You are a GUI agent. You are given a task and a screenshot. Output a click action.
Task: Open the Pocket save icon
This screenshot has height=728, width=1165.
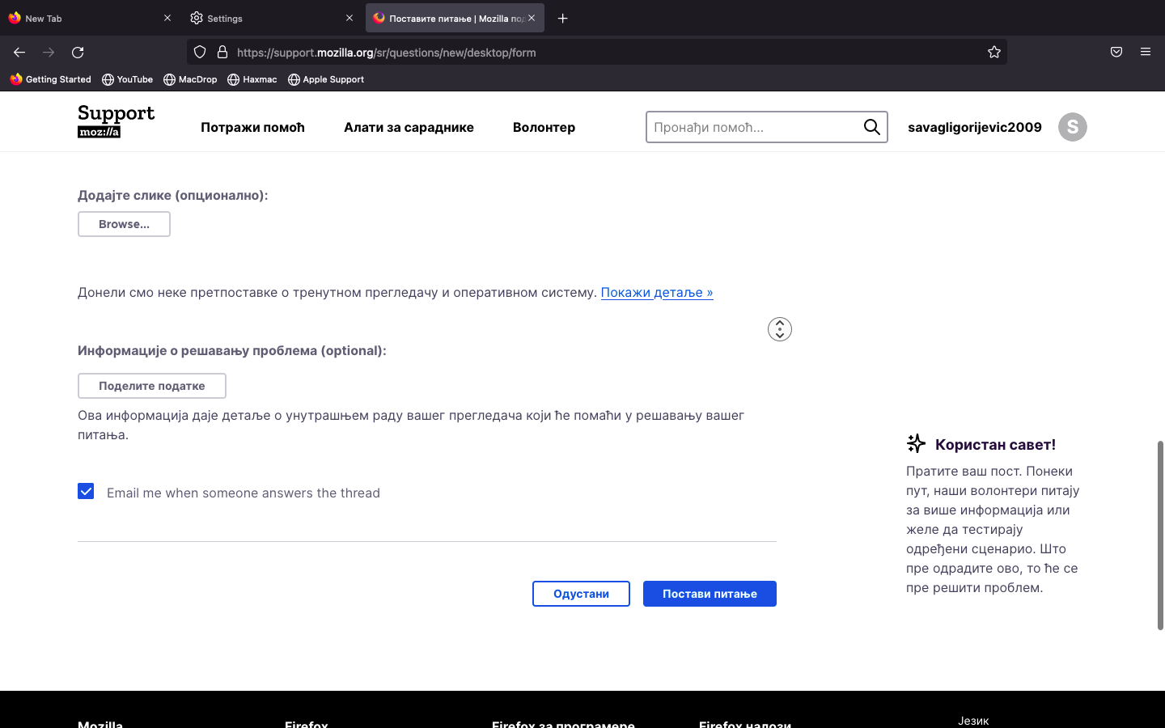pyautogui.click(x=1116, y=53)
